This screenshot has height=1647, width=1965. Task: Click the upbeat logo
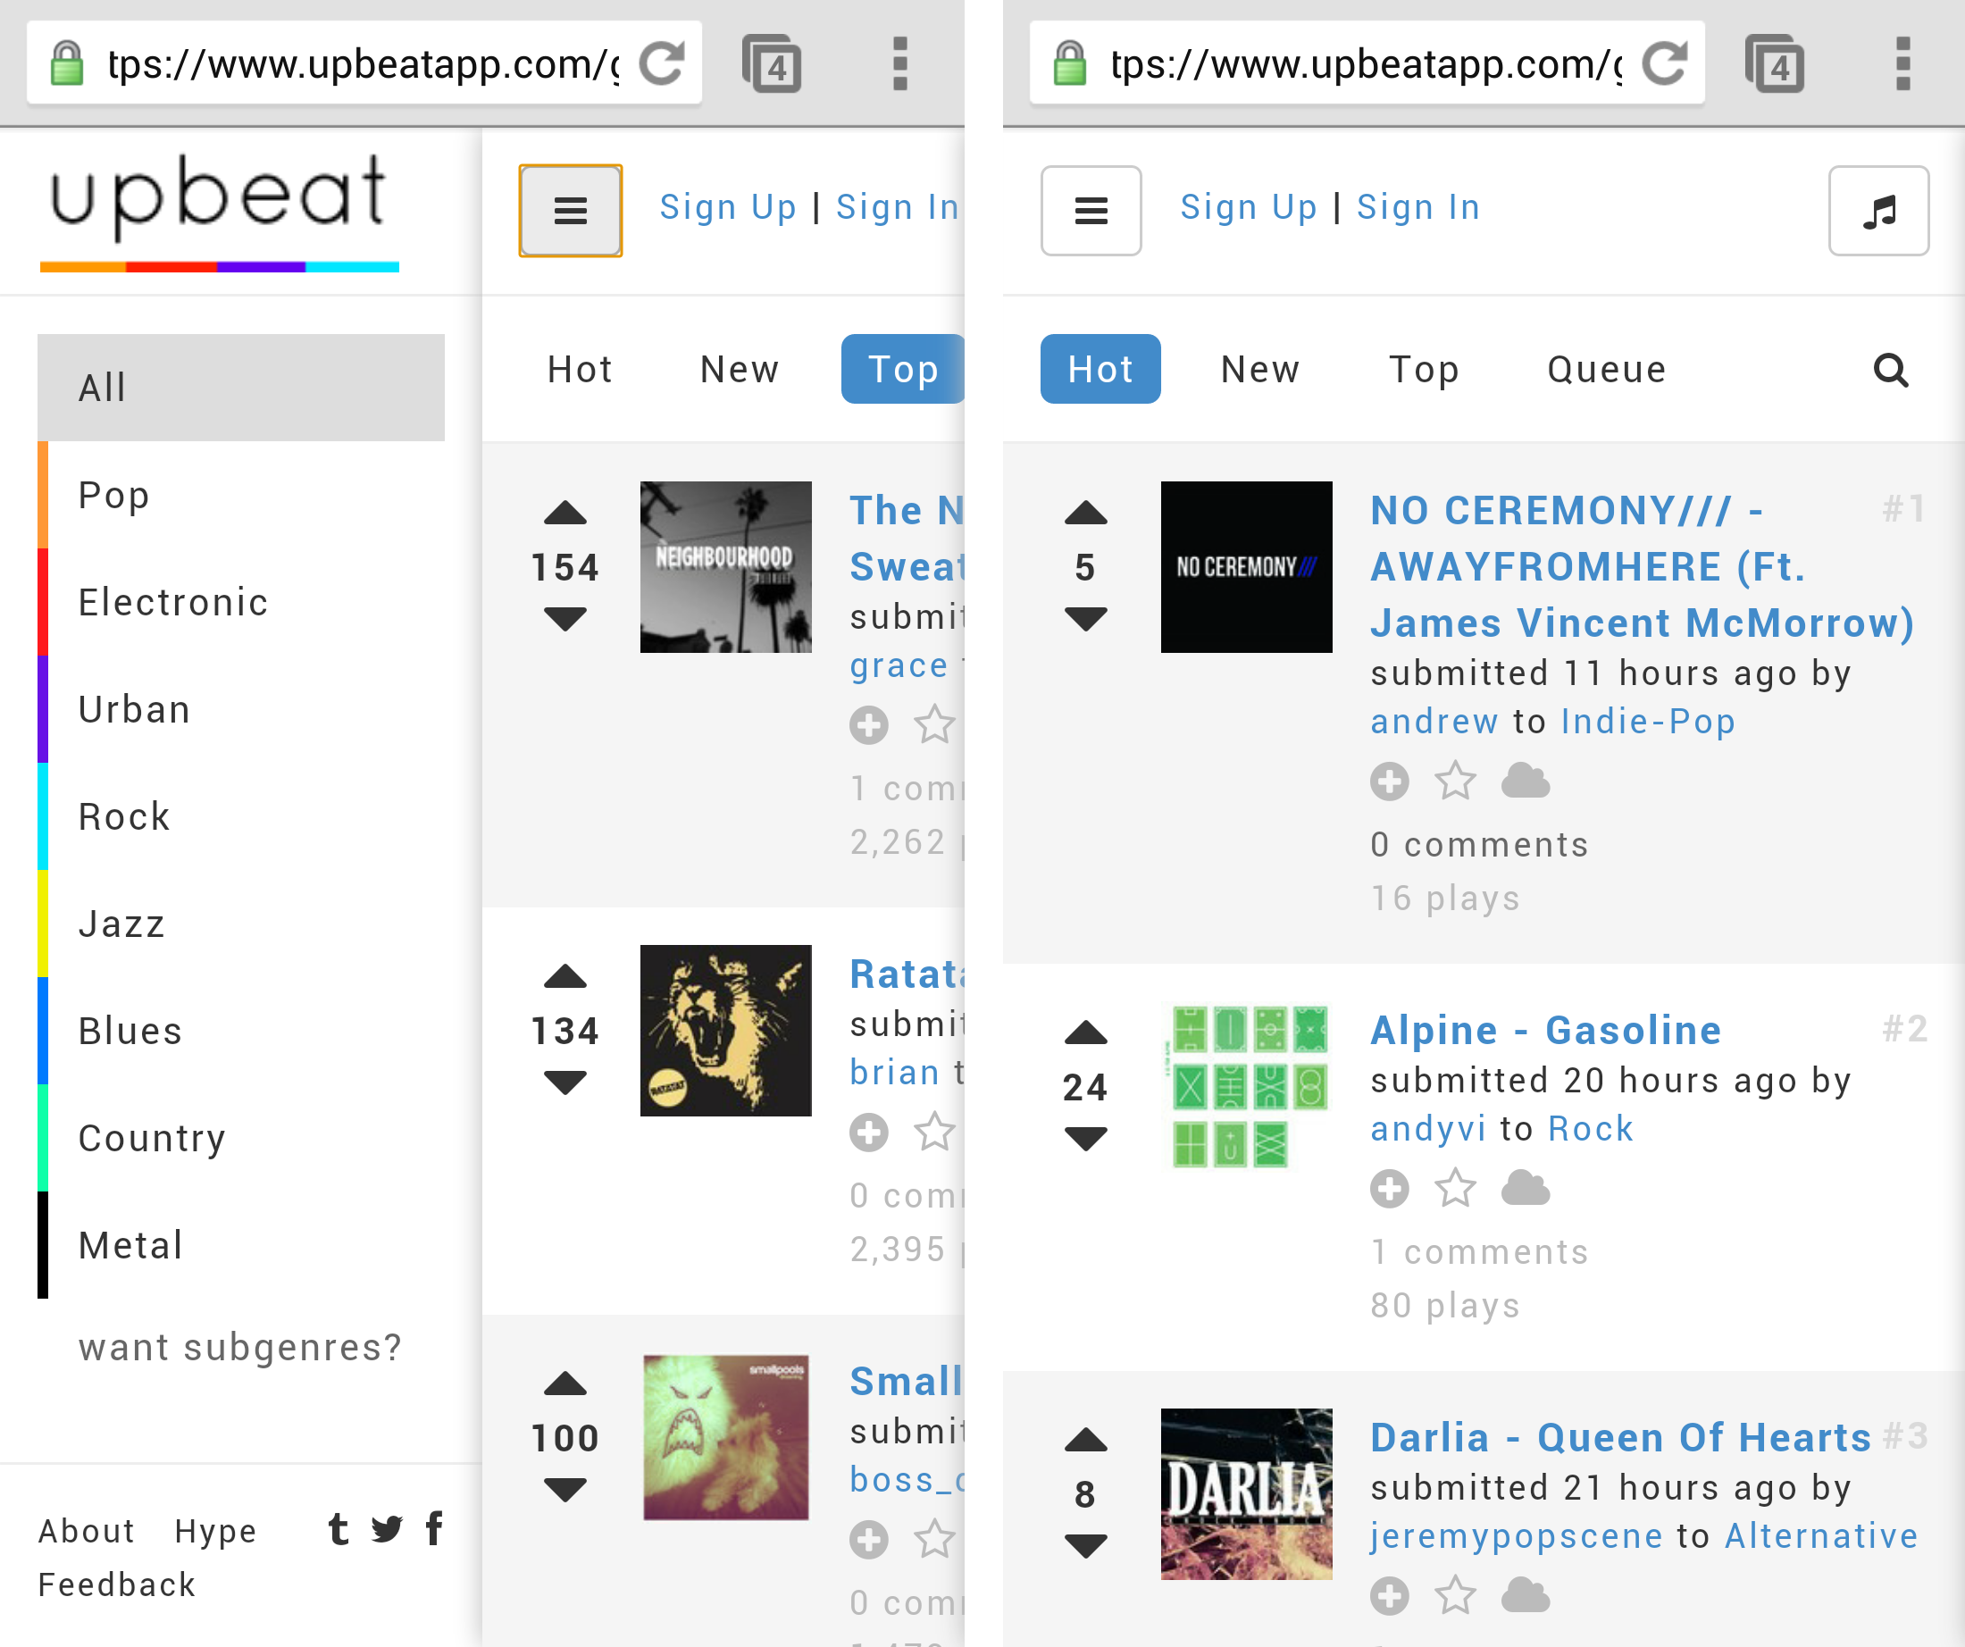[220, 213]
